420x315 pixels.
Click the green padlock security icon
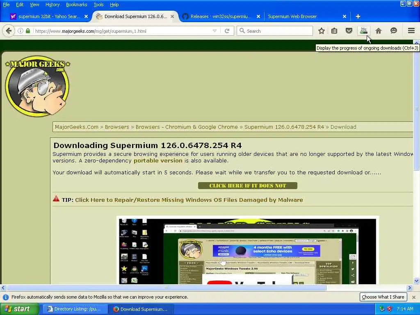(28, 31)
